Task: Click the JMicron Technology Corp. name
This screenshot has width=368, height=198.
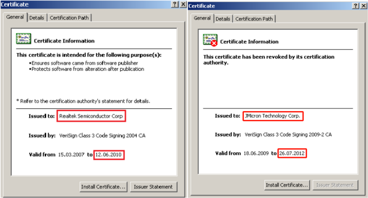Action: pos(273,116)
